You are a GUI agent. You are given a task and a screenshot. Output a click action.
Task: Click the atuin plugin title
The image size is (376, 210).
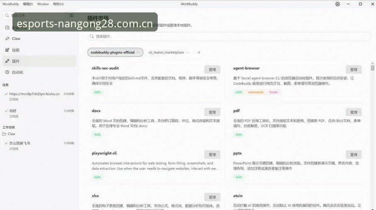pyautogui.click(x=238, y=196)
